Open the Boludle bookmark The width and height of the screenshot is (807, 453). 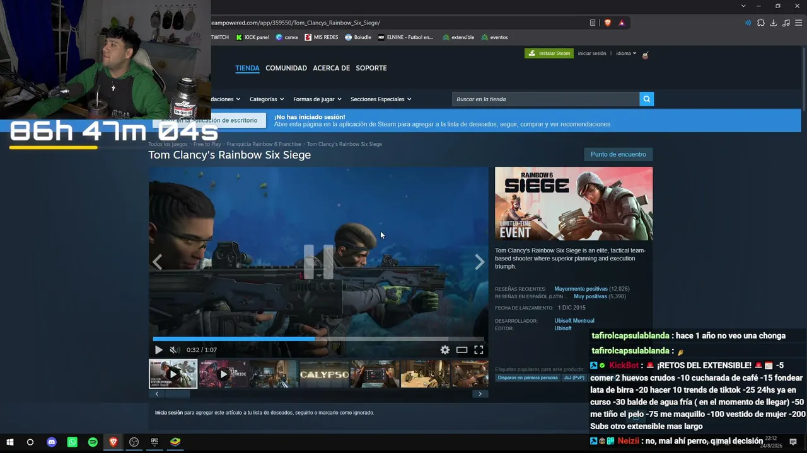pos(358,37)
